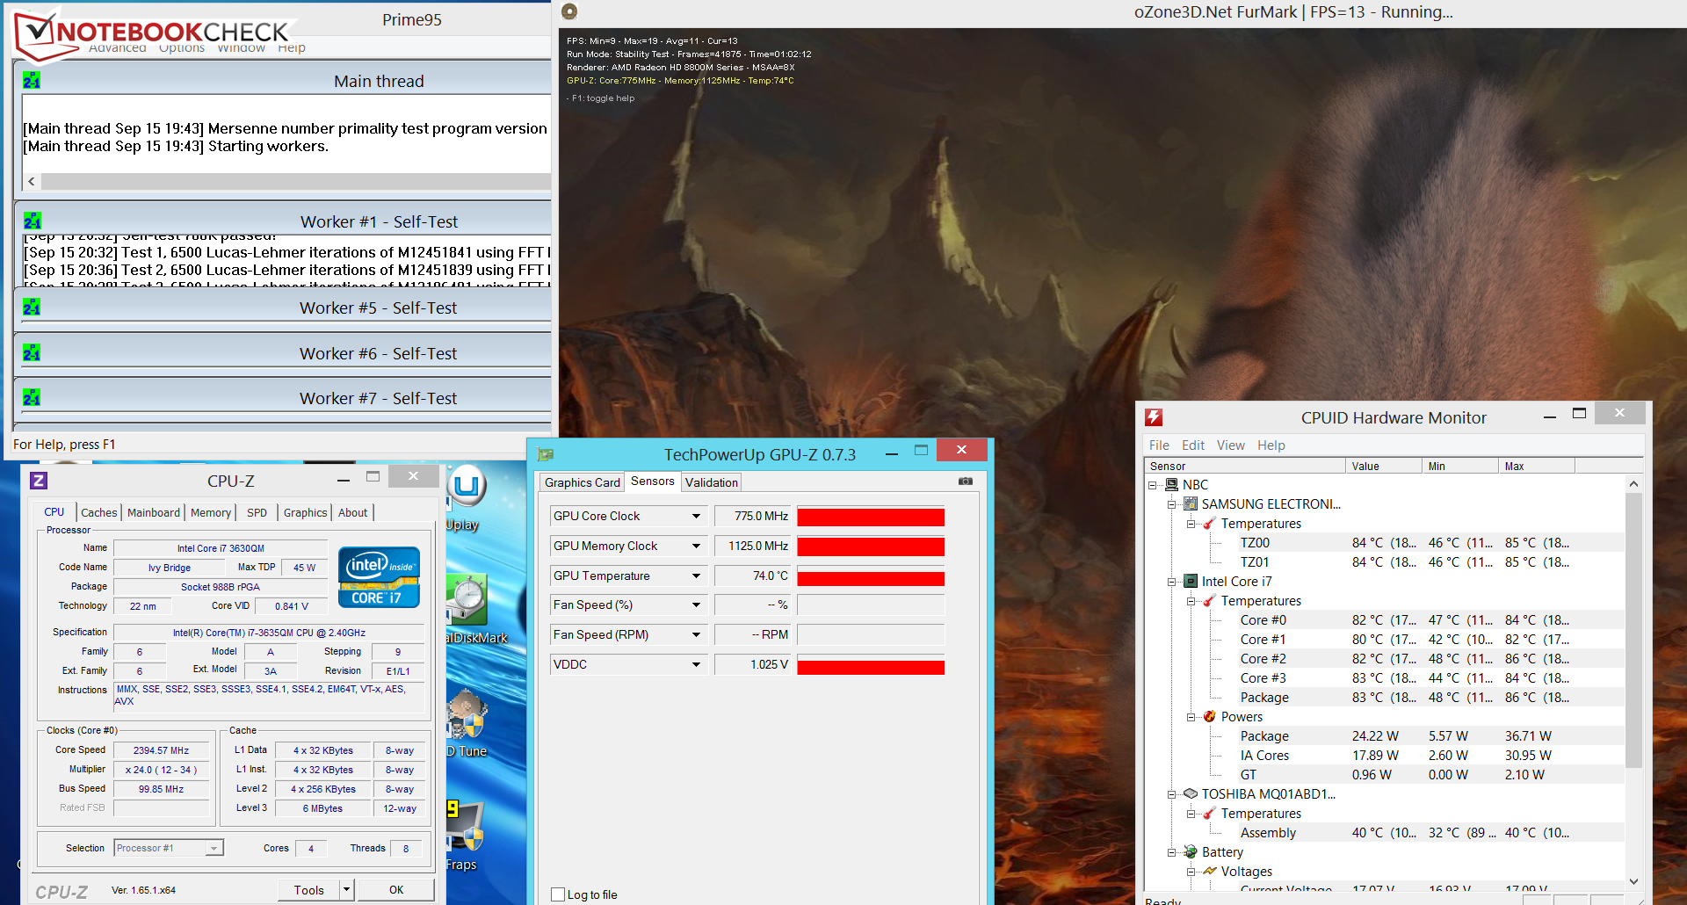Screen dimensions: 1687x905
Task: Open the Processor #1 selection dropdown in CPU-Z
Action: [x=214, y=848]
